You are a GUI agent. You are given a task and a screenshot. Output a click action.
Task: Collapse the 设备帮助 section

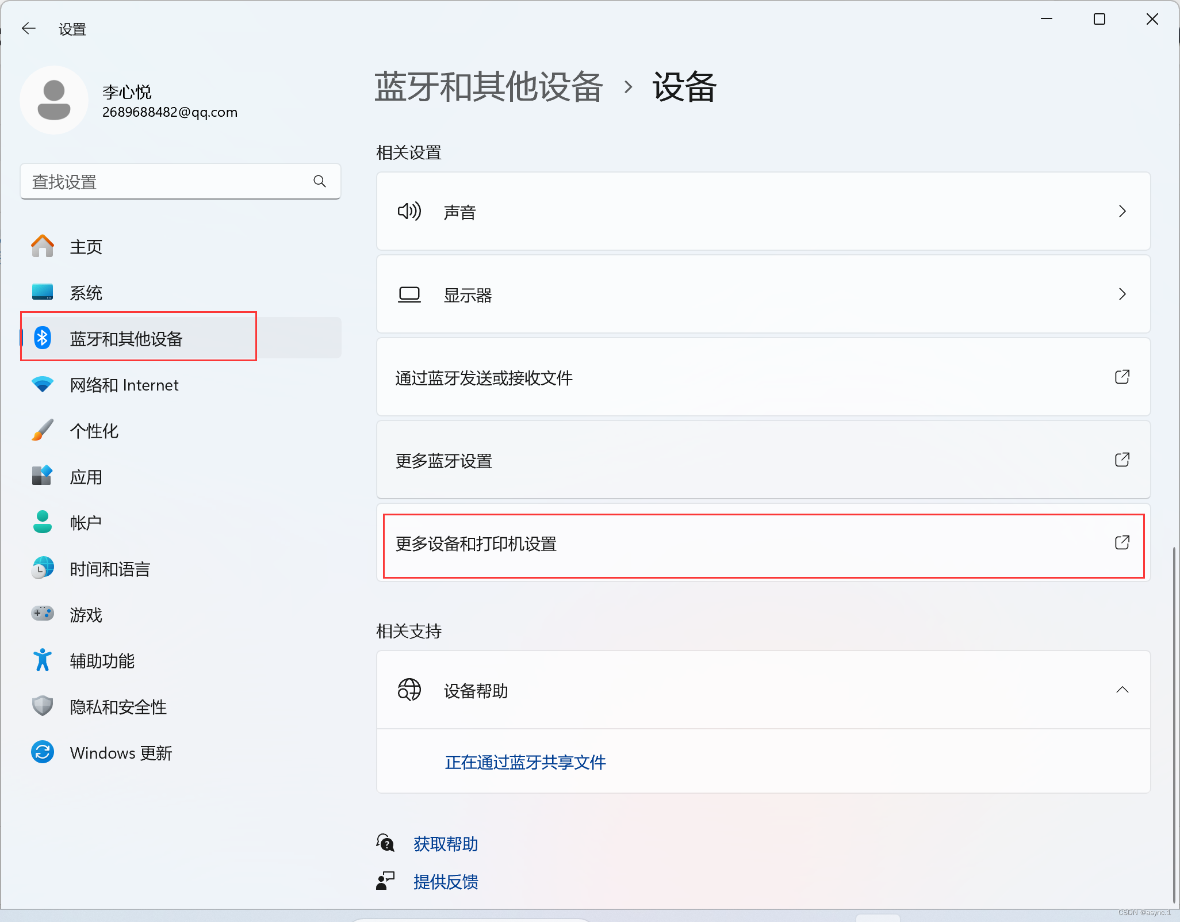1121,690
